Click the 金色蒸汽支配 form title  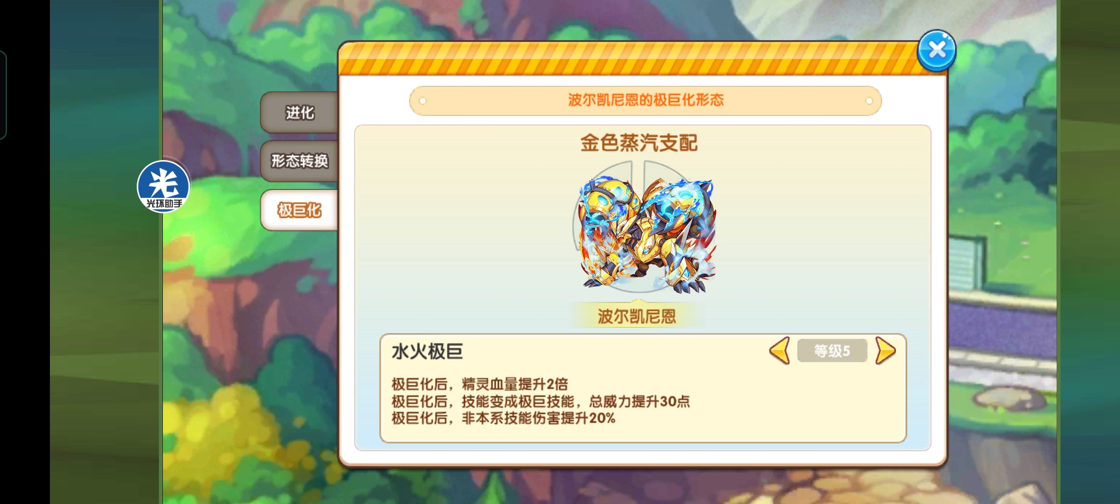point(639,143)
